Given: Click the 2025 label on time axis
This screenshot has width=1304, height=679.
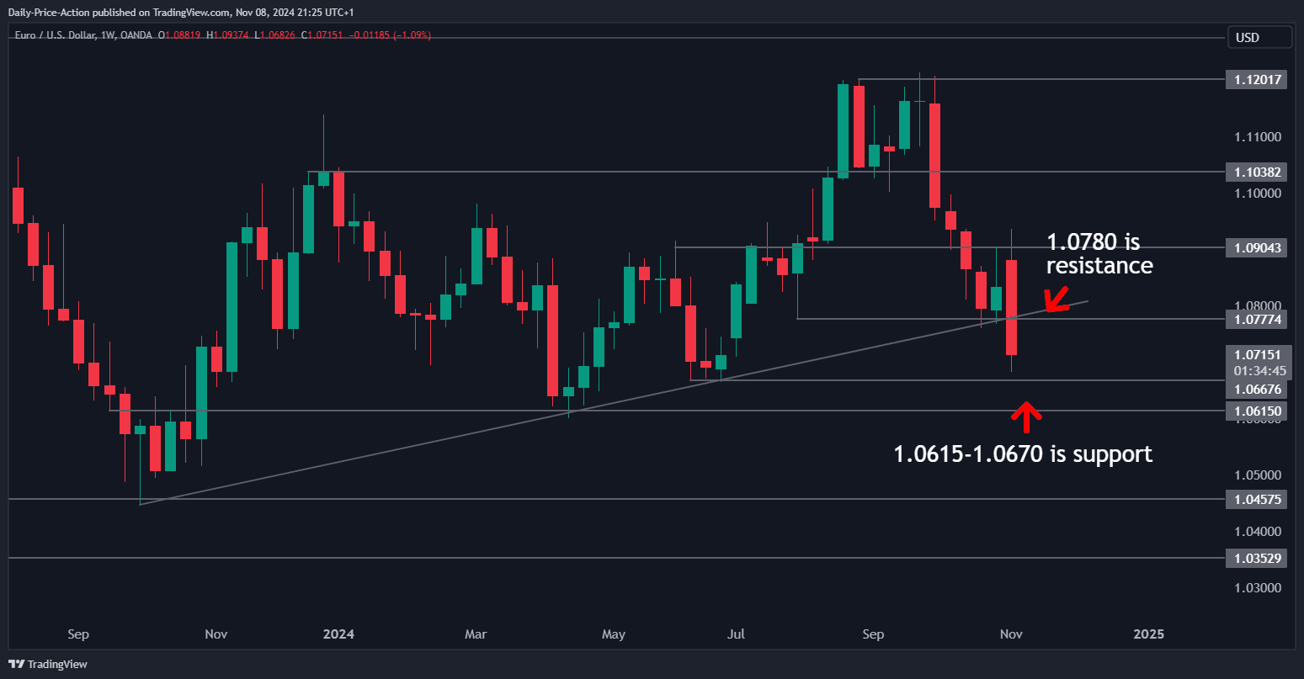Looking at the screenshot, I should (1149, 634).
